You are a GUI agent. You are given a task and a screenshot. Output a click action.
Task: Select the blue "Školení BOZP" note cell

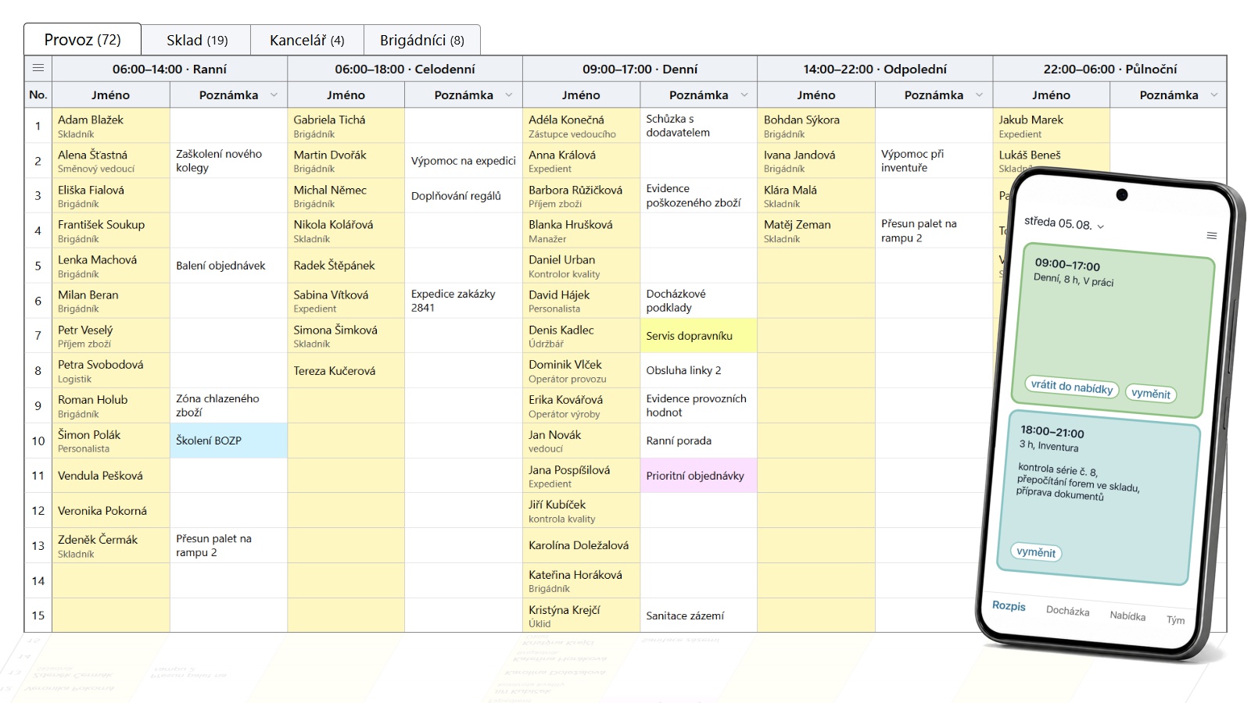tap(228, 441)
